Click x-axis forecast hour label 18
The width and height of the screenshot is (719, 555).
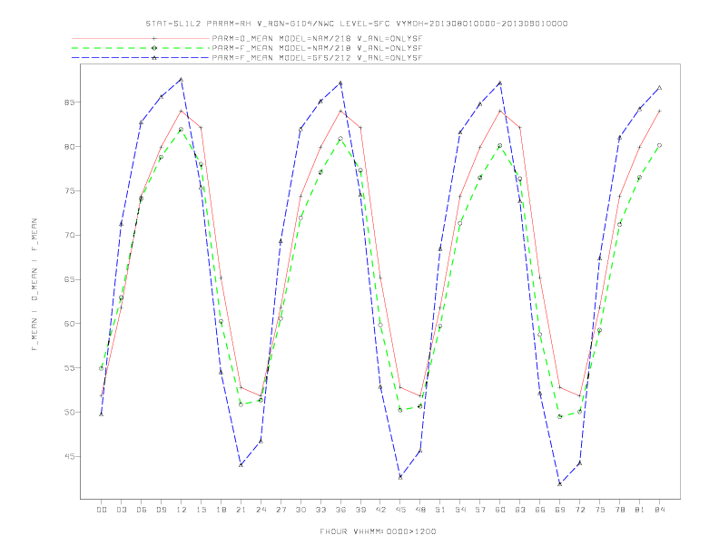[221, 510]
